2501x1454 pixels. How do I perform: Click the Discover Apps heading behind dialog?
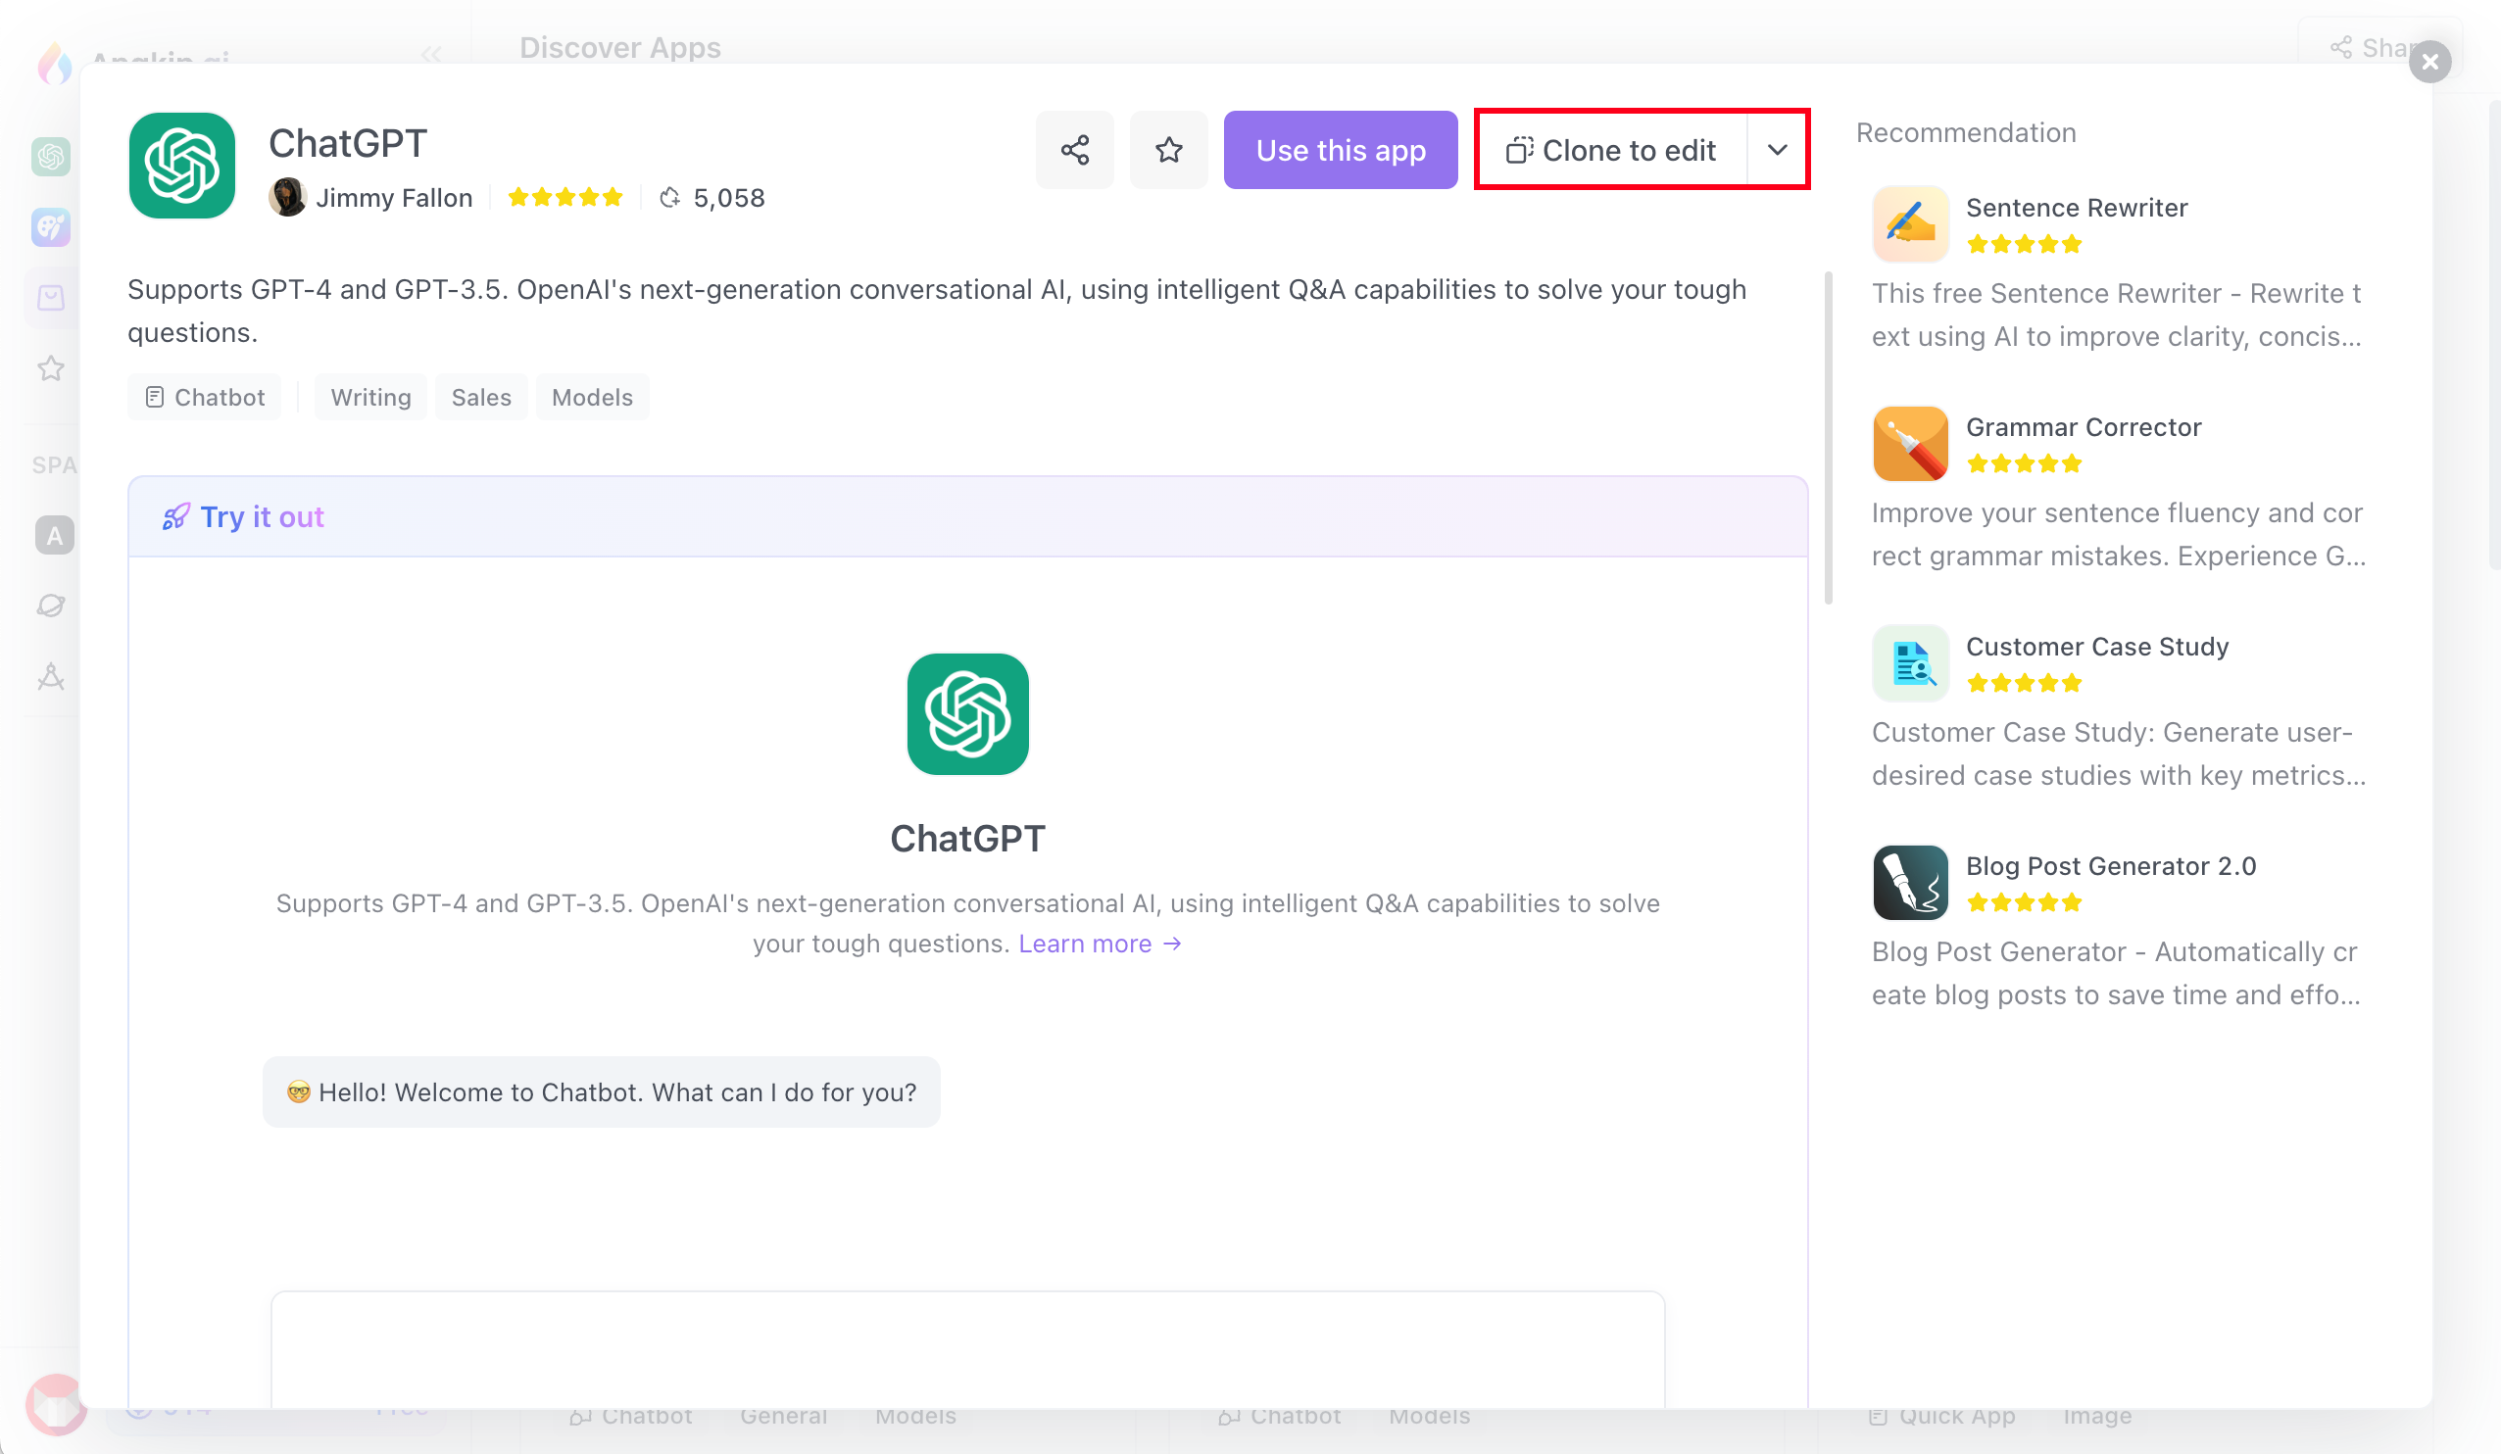tap(620, 48)
